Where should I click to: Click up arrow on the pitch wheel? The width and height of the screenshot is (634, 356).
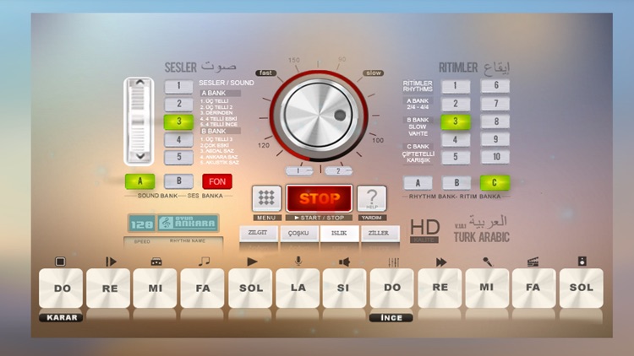click(139, 83)
